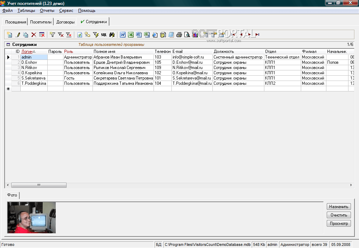Select the Сотрудники tab

[93, 22]
